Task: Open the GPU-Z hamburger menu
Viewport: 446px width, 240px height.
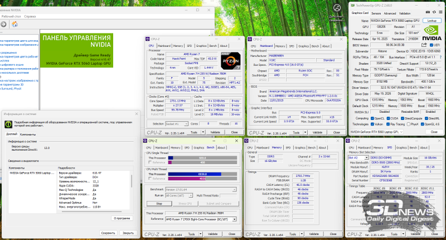Action: (440, 12)
